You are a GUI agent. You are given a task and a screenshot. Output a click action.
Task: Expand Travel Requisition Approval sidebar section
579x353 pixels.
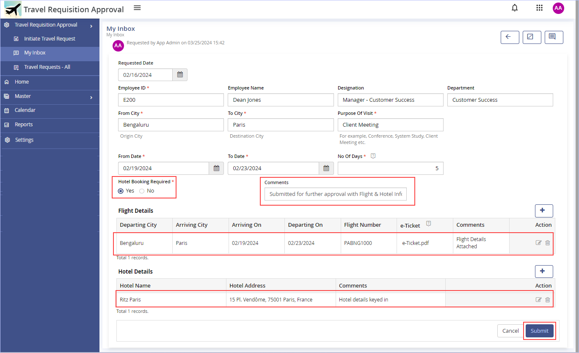[x=50, y=25]
